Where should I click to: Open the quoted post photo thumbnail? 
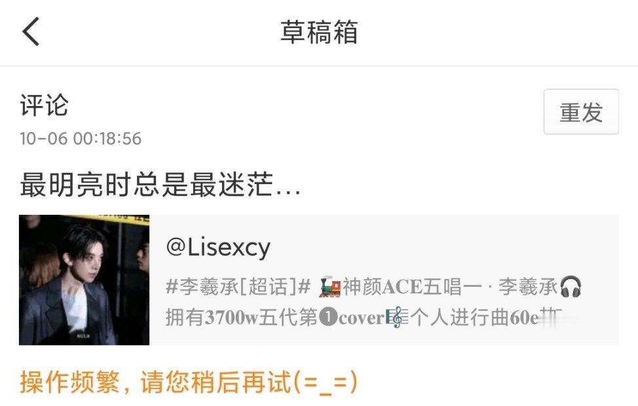[84, 280]
